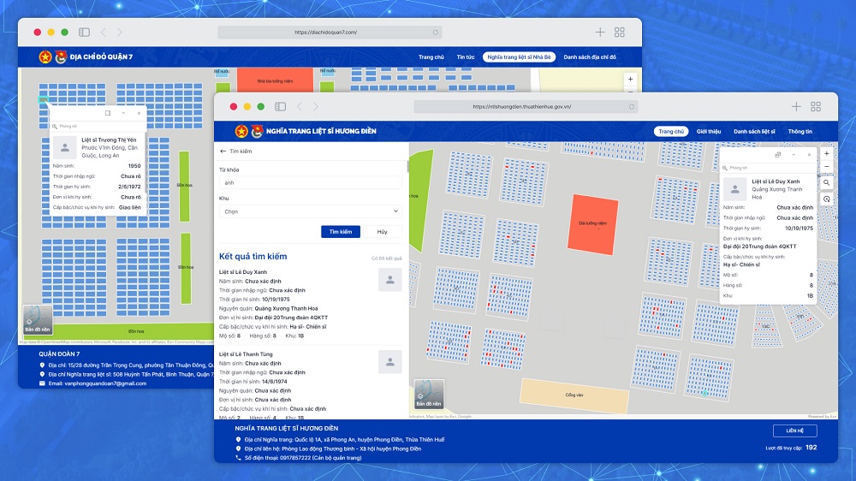Click the Liên hệ button in footer

794,431
